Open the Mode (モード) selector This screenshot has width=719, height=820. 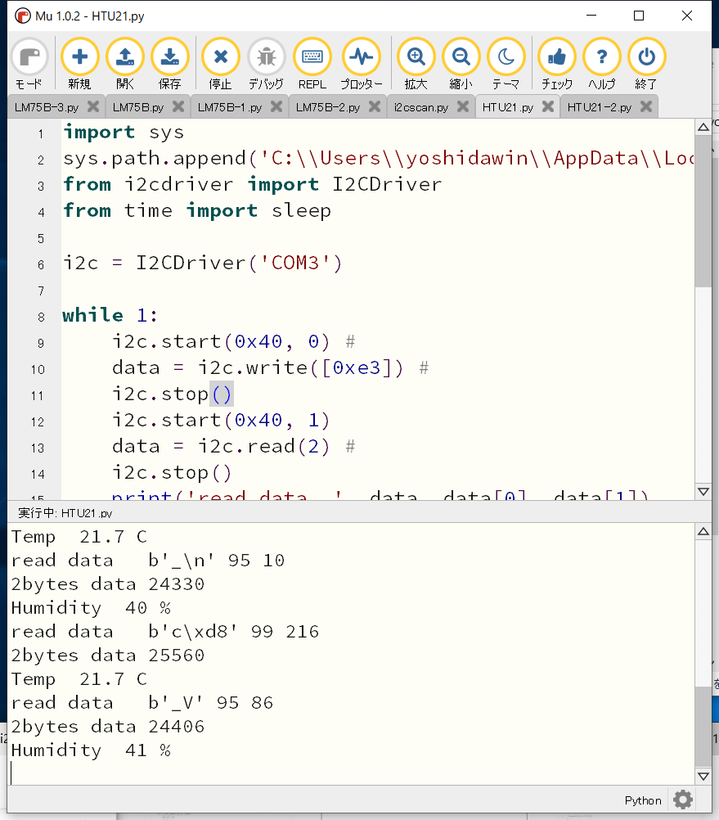pyautogui.click(x=29, y=65)
